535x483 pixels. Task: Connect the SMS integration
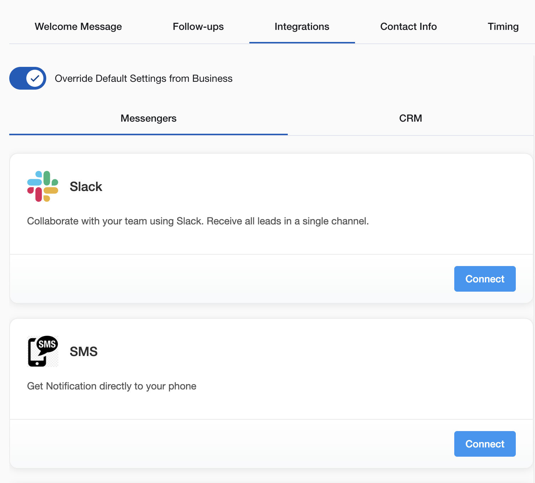[484, 444]
